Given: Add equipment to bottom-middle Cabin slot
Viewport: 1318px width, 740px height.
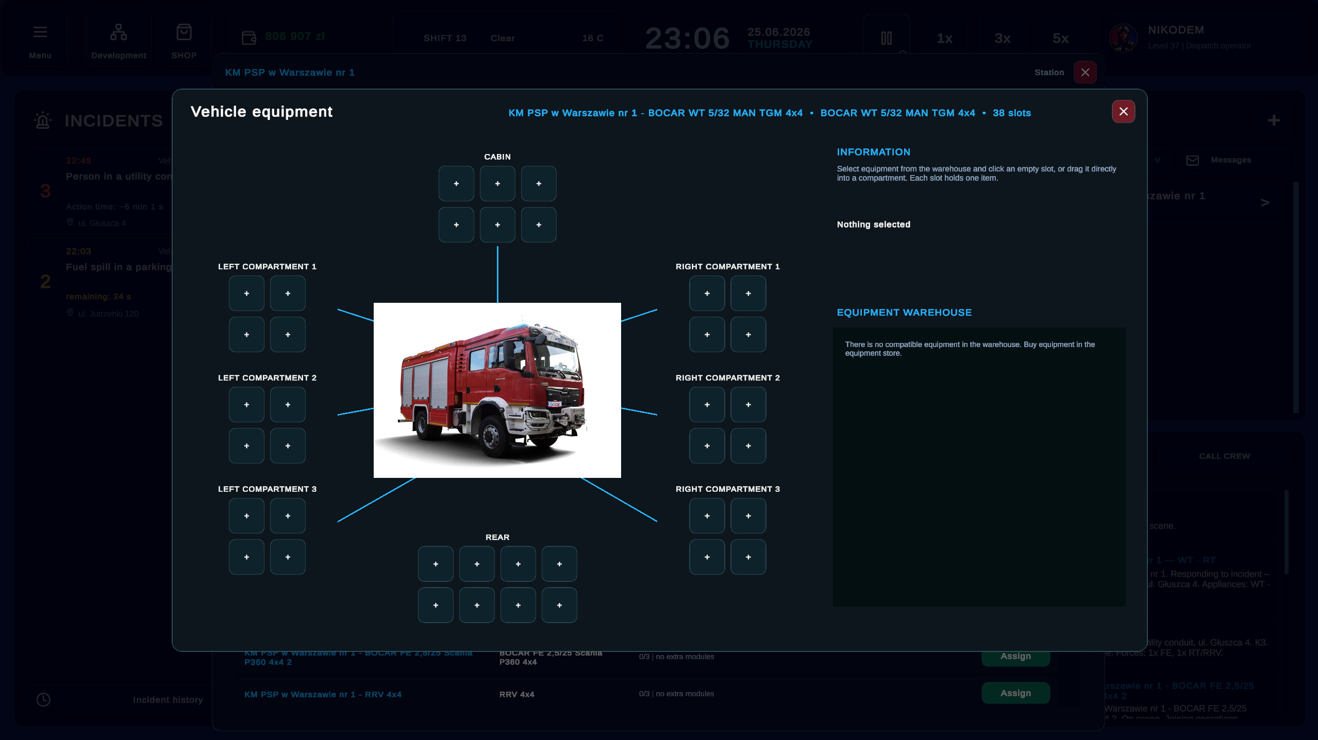Looking at the screenshot, I should tap(497, 225).
